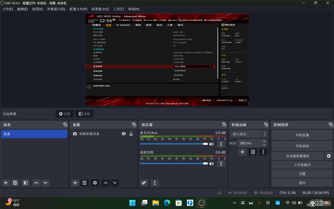Switch input method 英 in tray

pyautogui.click(x=268, y=203)
